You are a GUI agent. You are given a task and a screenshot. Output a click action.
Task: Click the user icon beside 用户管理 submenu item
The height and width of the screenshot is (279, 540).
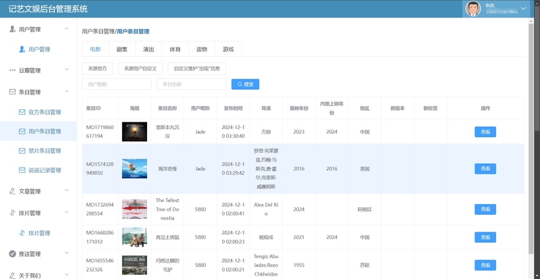pos(22,49)
